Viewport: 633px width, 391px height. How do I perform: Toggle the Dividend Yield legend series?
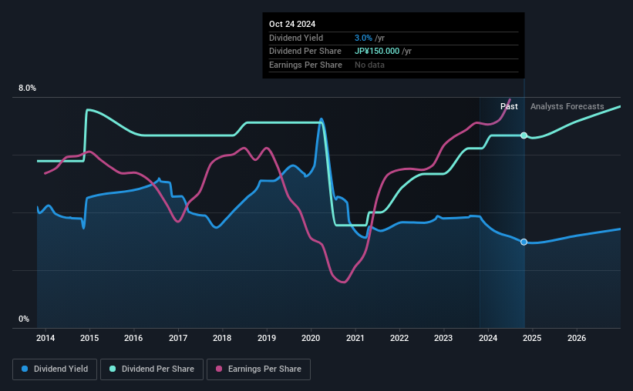(55, 369)
